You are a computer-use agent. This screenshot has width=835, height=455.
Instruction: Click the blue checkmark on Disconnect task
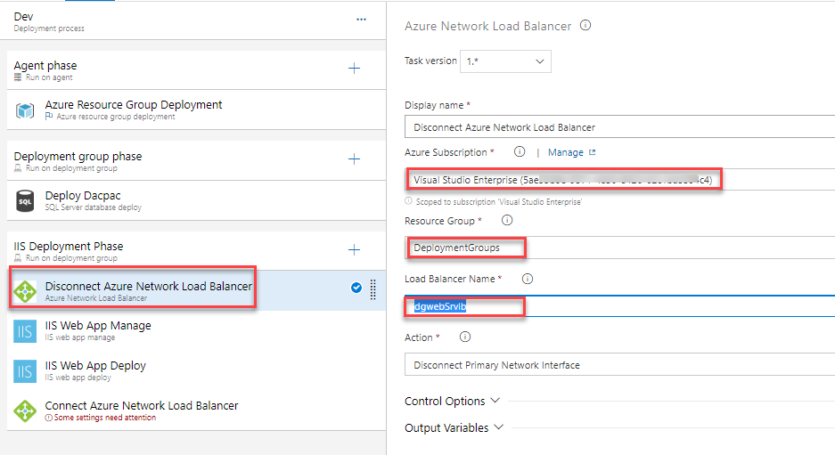pyautogui.click(x=356, y=288)
